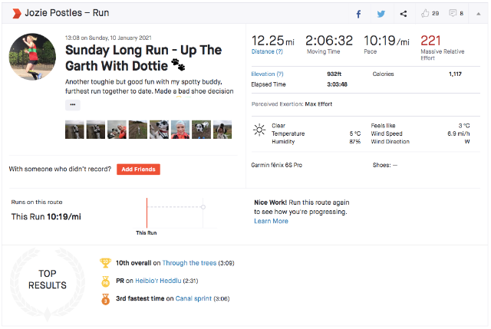Open the generic share options icon
The width and height of the screenshot is (491, 329).
404,14
